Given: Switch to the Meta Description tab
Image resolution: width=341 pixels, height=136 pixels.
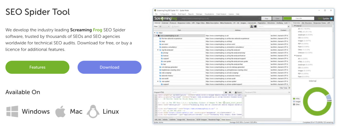Looking at the screenshot, I should pyautogui.click(x=212, y=23).
